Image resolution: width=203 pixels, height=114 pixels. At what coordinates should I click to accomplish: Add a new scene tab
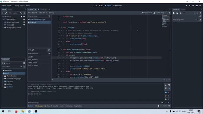[49, 9]
